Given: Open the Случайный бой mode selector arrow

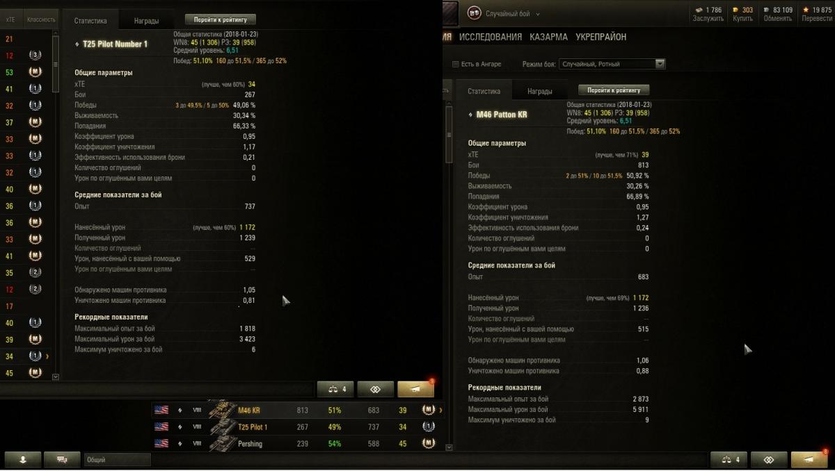Looking at the screenshot, I should pyautogui.click(x=537, y=14).
